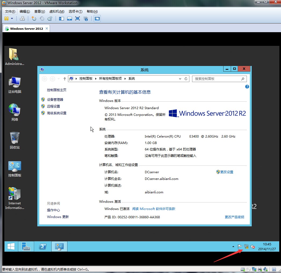Click the network warning tray icon
Screen dimensions: 281x273
(x=246, y=246)
